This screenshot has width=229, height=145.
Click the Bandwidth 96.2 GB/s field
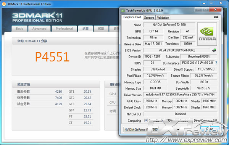[204, 88]
